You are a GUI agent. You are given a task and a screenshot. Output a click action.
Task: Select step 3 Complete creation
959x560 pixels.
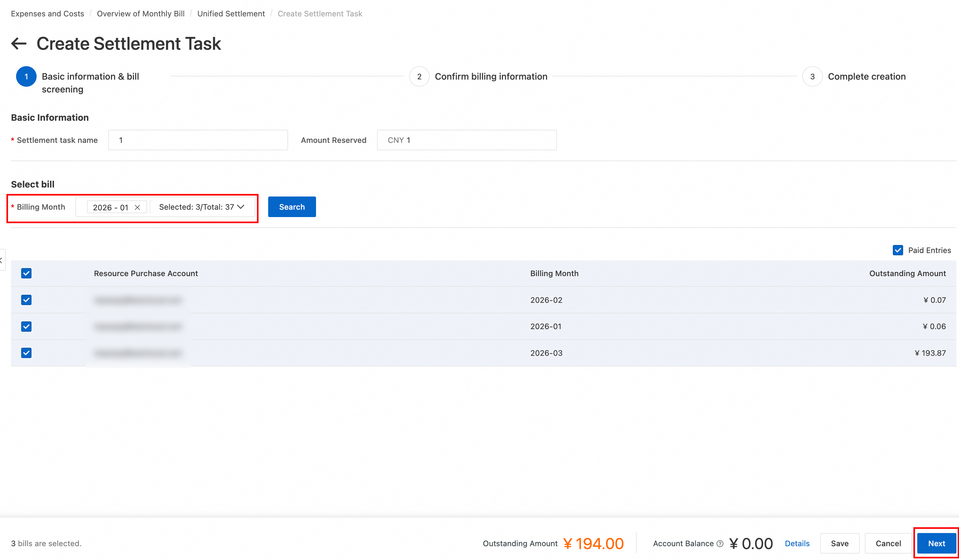pos(854,76)
